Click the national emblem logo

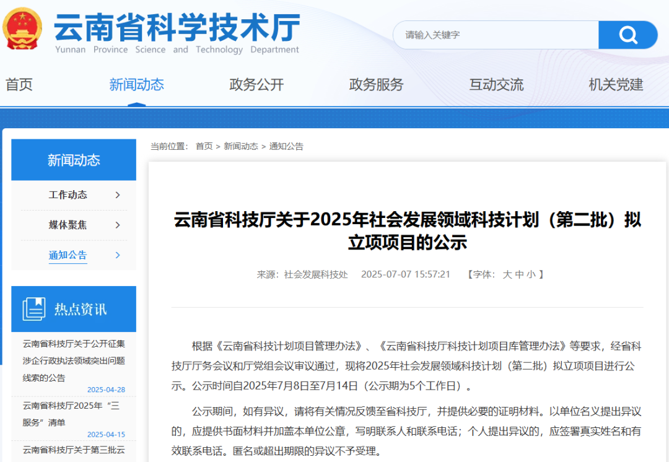(x=23, y=29)
